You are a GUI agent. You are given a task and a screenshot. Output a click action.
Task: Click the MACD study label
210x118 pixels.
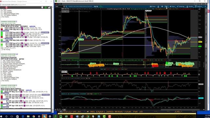[x=70, y=94]
